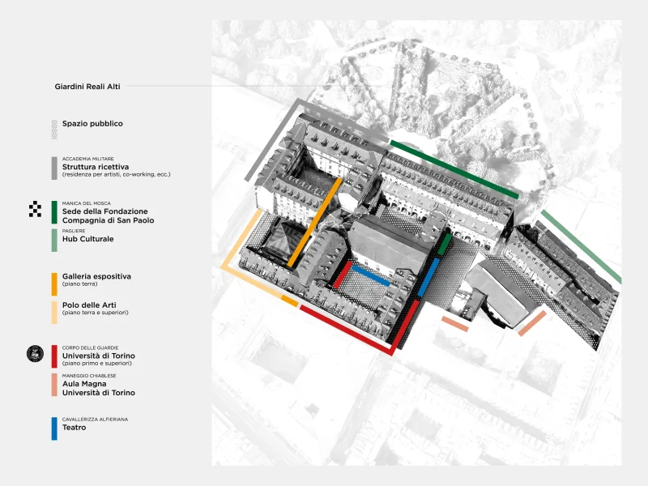Viewport: 648px width, 486px height.
Task: Click the blue bar inside the map courtyard
Action: coord(370,275)
